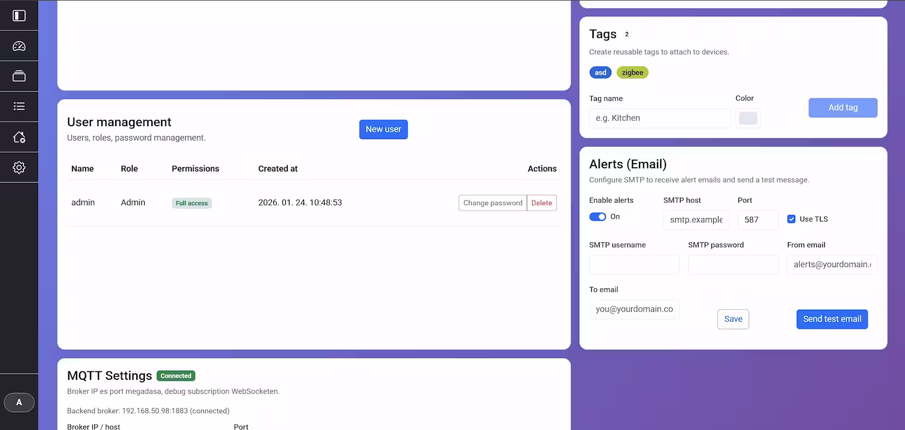Viewport: 905px width, 430px height.
Task: Click the SMTP Port field
Action: coord(758,220)
